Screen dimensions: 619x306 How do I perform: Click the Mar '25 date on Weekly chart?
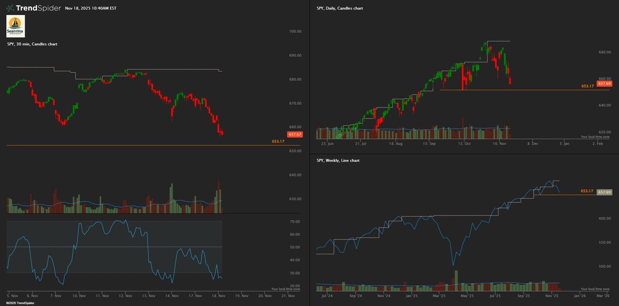pyautogui.click(x=440, y=297)
